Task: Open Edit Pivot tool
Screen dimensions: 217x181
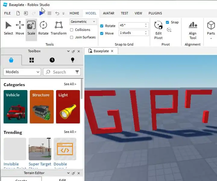Action: click(158, 30)
